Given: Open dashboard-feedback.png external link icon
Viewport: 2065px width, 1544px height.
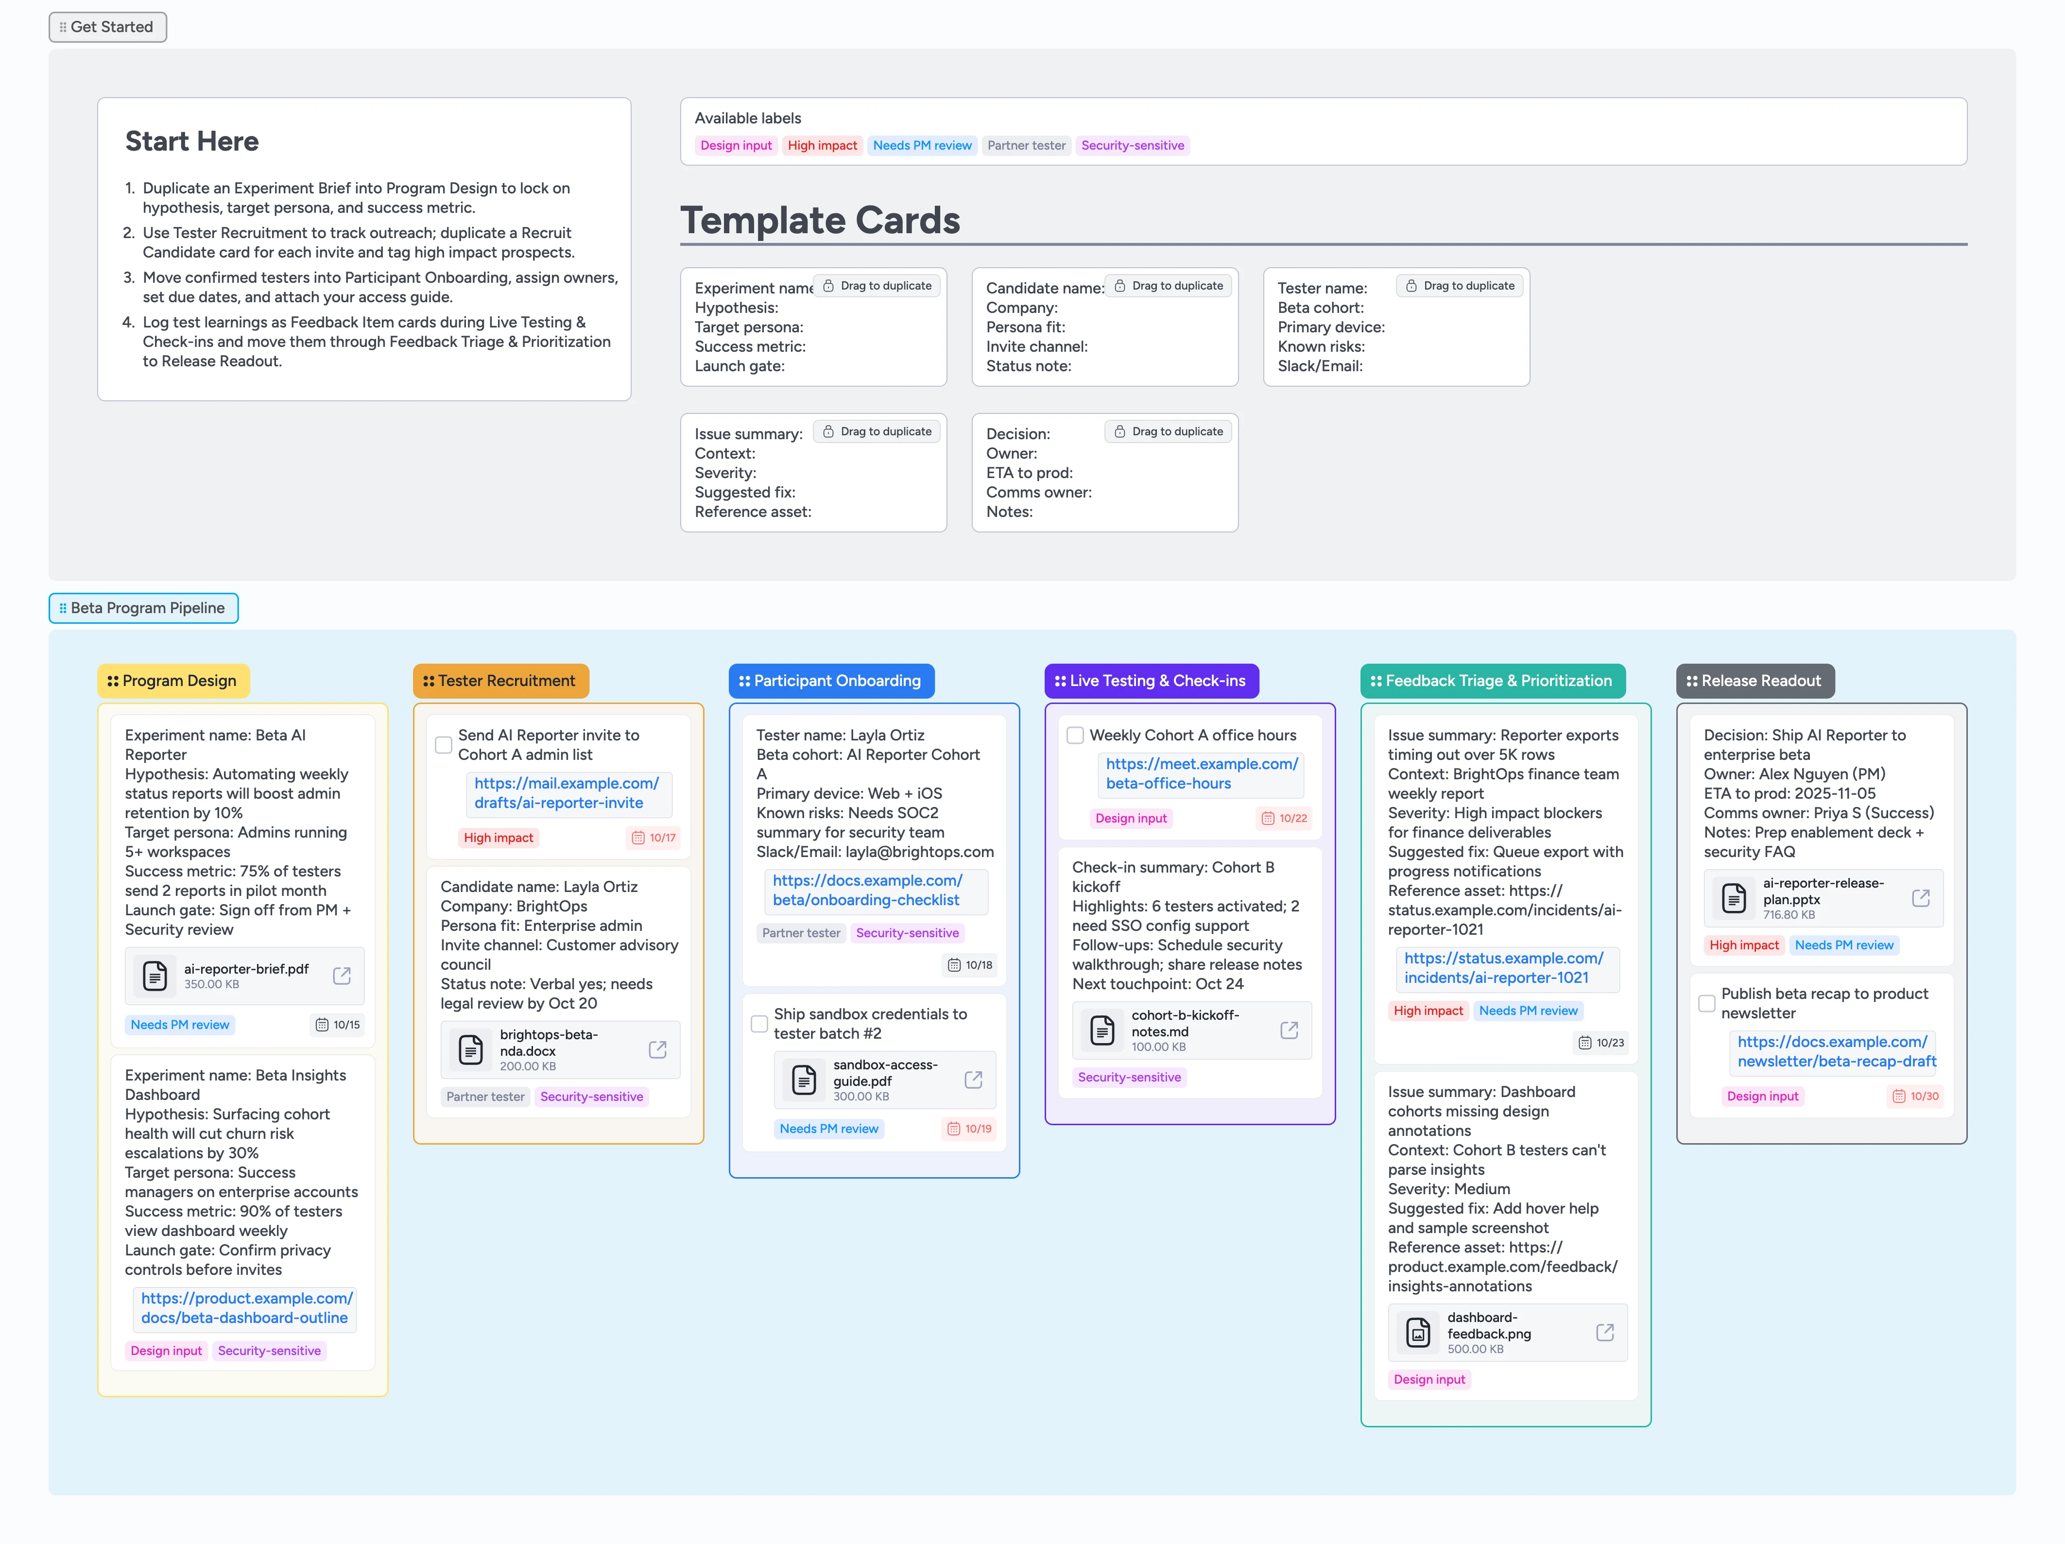Looking at the screenshot, I should [x=1605, y=1332].
